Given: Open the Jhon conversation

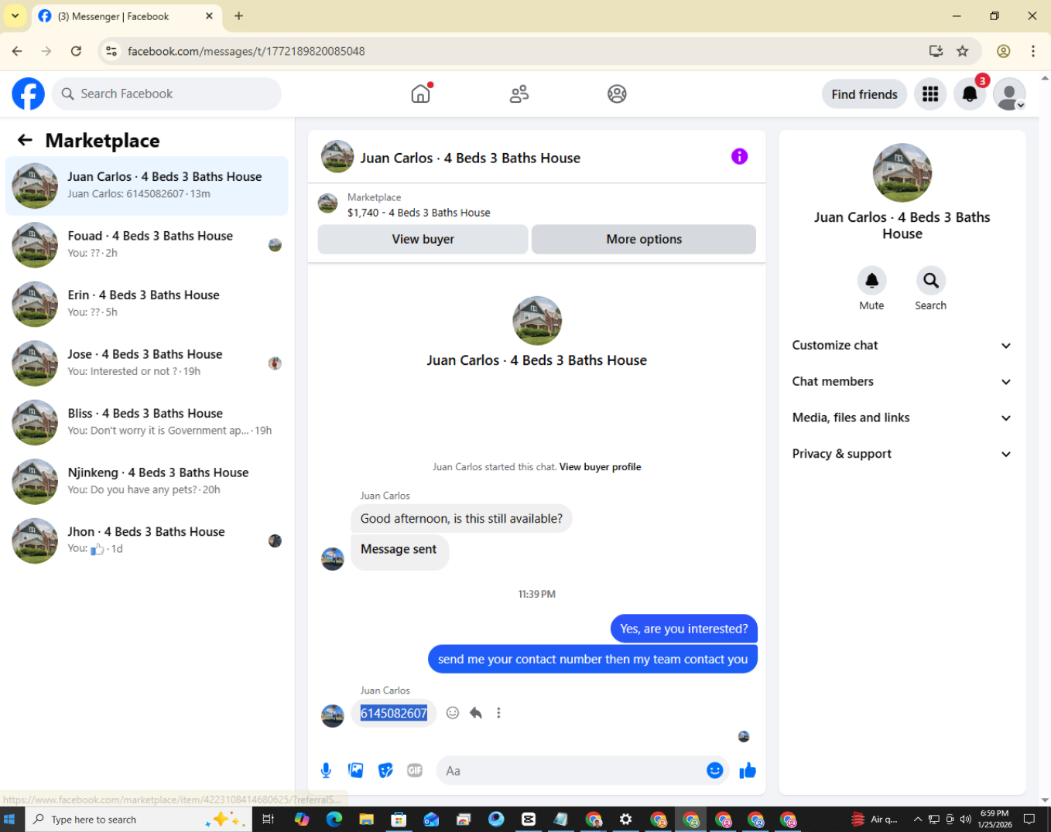Looking at the screenshot, I should pos(147,541).
